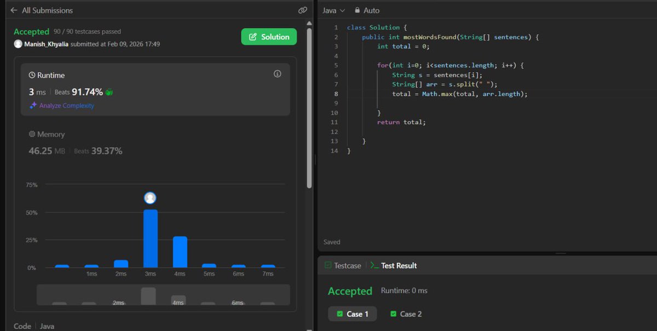Image resolution: width=657 pixels, height=331 pixels.
Task: Click the Test Result terminal icon
Action: 374,265
